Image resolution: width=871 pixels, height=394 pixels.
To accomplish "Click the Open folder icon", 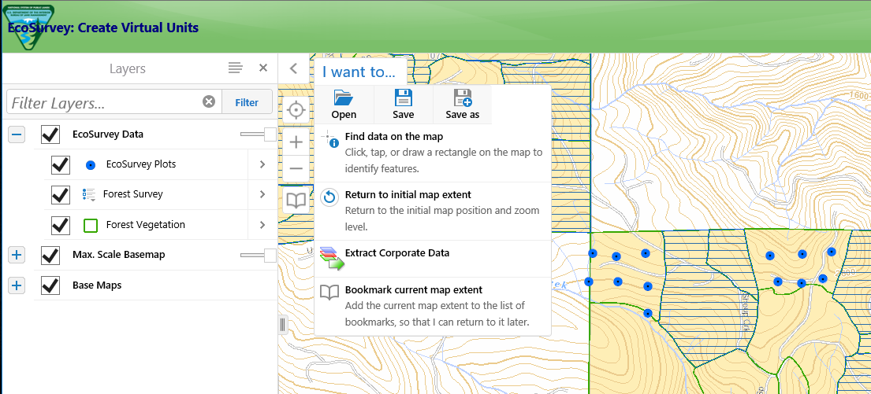I will coord(344,98).
